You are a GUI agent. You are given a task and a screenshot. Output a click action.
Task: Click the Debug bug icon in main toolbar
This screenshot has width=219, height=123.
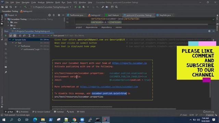(80, 7)
